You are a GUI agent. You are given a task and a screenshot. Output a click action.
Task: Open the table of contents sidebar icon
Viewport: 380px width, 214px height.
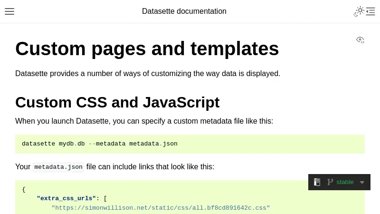coord(370,11)
